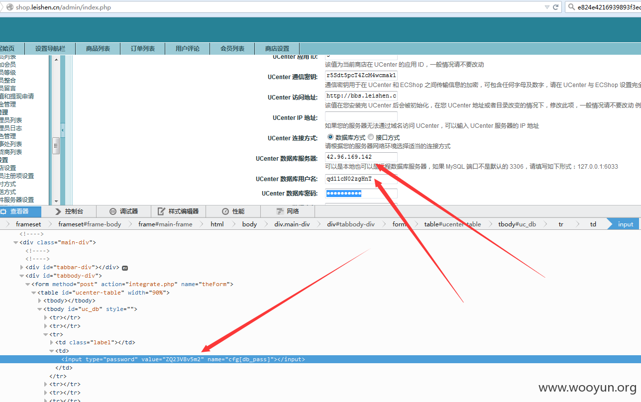Click the sidebar scrollbar down arrow

(56, 201)
